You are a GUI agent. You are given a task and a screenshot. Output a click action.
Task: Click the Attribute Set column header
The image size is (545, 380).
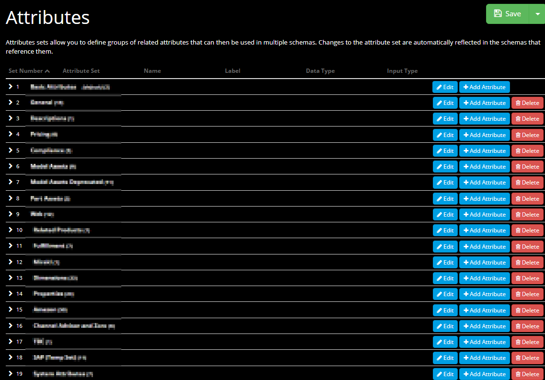pyautogui.click(x=81, y=71)
